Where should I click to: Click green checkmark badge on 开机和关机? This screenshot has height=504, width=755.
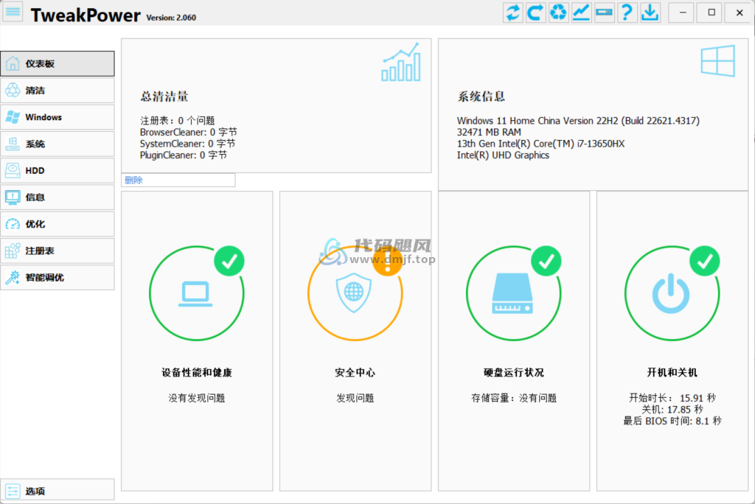click(x=705, y=261)
